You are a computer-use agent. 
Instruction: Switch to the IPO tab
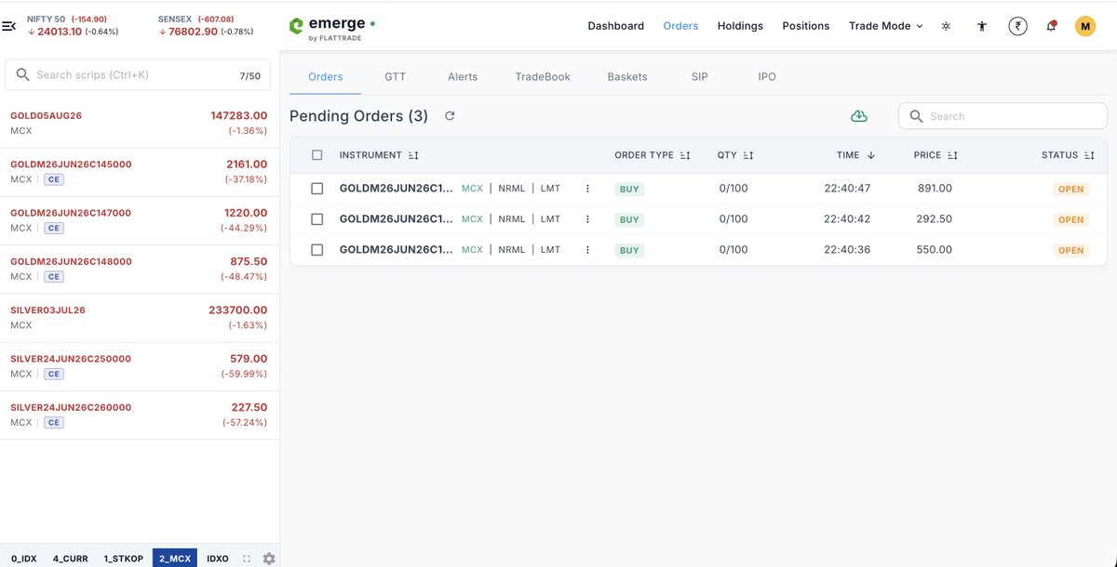(767, 76)
